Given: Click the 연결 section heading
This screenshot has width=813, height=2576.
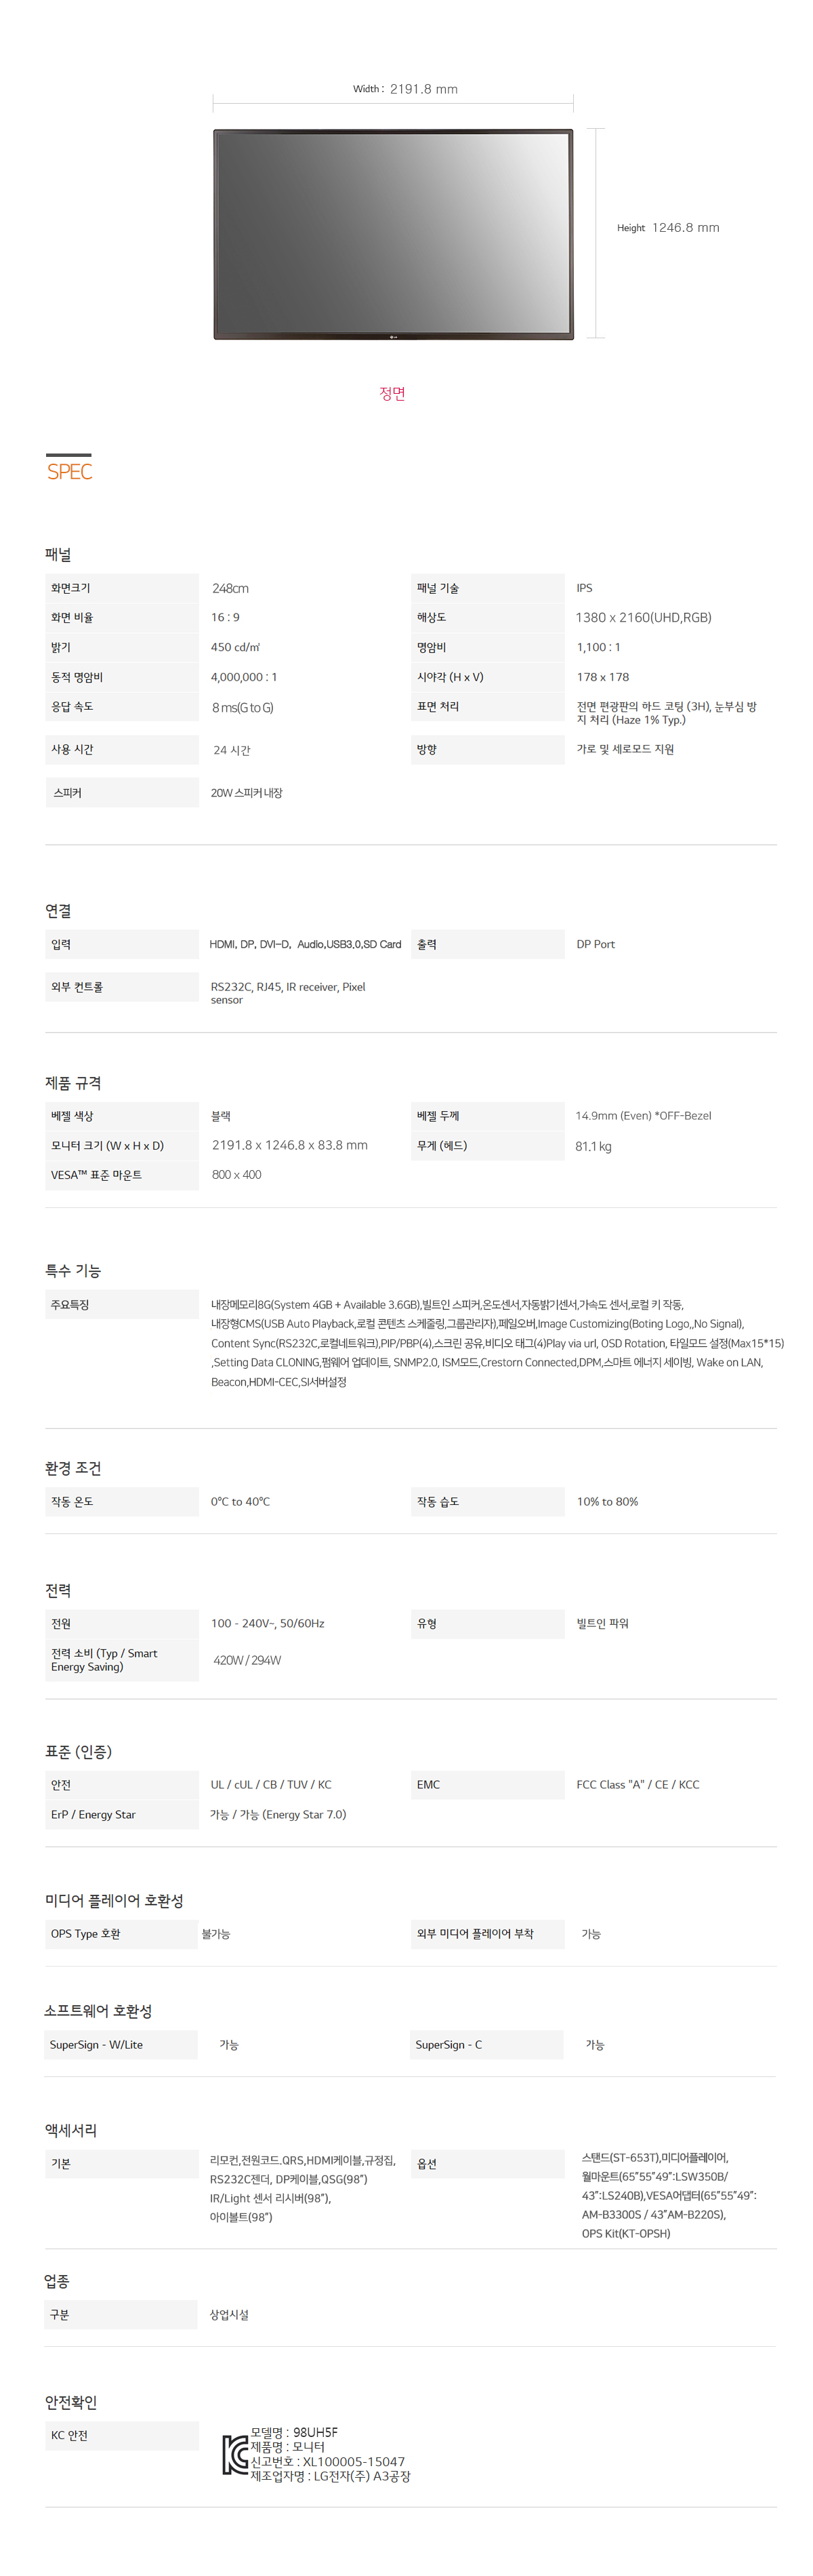Looking at the screenshot, I should (x=58, y=910).
